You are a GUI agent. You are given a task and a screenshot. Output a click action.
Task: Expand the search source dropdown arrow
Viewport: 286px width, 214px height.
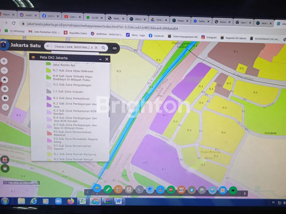pos(48,47)
